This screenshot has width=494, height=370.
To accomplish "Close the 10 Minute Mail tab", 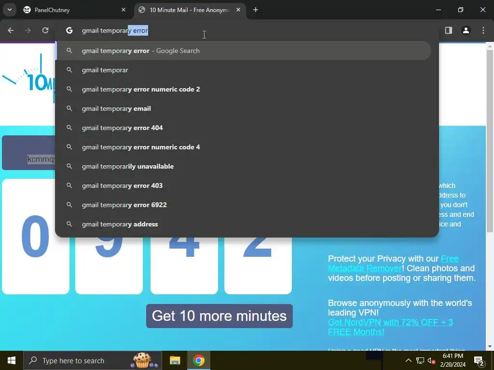I will click(238, 10).
